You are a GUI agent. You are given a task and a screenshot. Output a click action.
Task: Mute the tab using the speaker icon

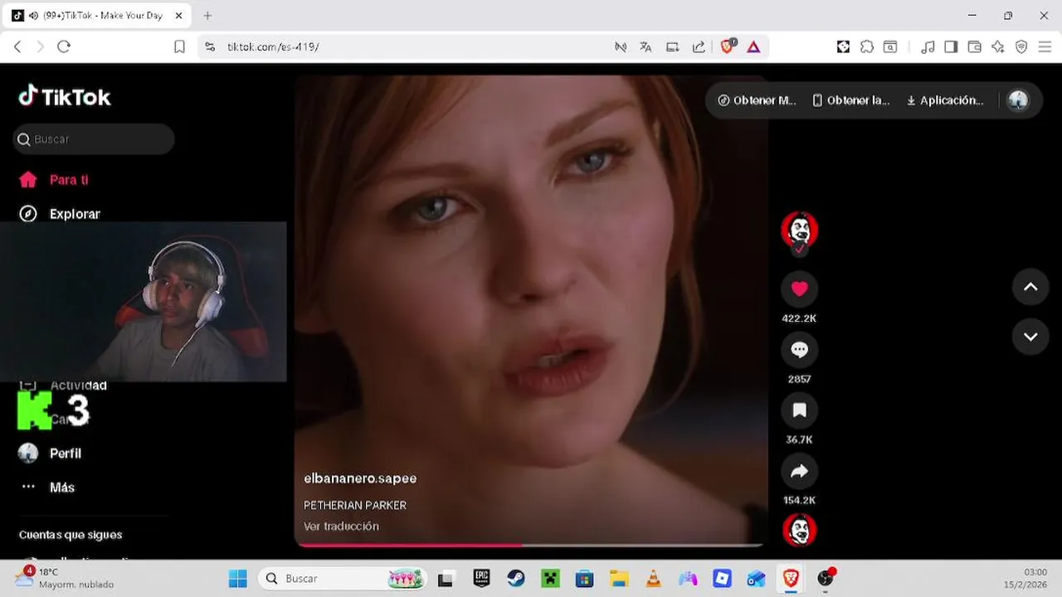(33, 16)
